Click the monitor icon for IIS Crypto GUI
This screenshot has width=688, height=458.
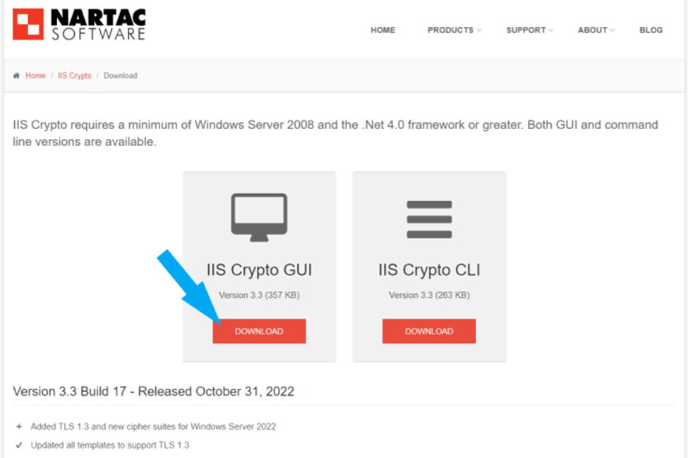tap(259, 217)
